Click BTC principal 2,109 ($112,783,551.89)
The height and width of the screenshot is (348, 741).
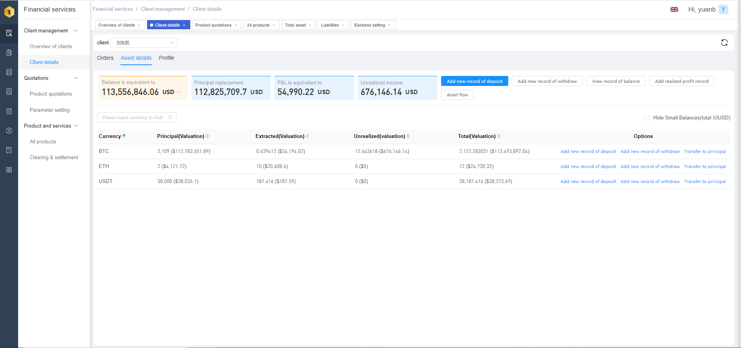tap(184, 151)
